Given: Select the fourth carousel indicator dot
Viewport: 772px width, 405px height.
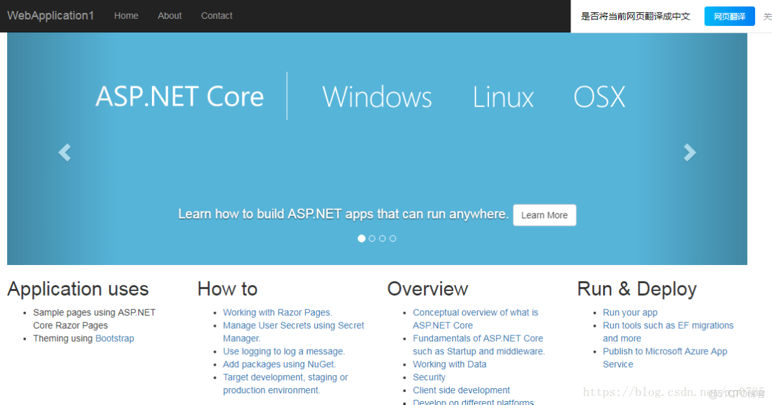Looking at the screenshot, I should click(x=393, y=238).
